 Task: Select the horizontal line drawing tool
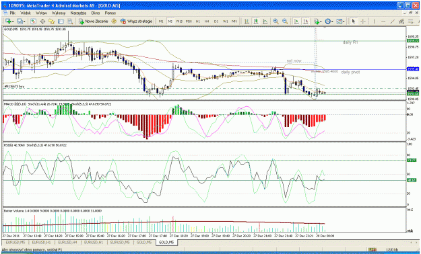383,22
